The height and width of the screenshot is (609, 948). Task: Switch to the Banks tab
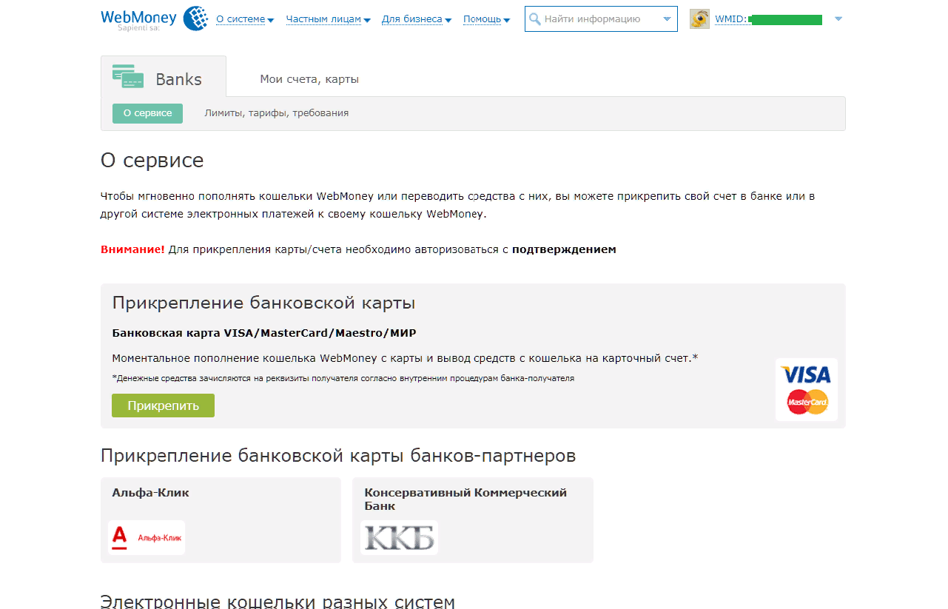coord(164,77)
